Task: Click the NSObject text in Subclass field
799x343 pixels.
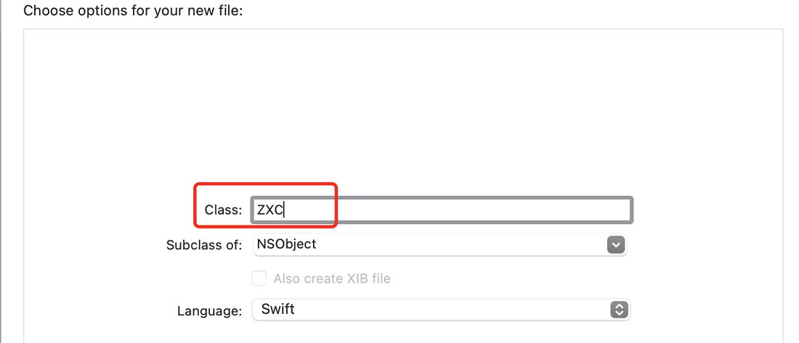Action: pyautogui.click(x=286, y=244)
